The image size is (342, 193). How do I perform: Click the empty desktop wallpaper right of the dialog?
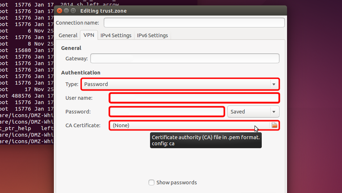315,90
